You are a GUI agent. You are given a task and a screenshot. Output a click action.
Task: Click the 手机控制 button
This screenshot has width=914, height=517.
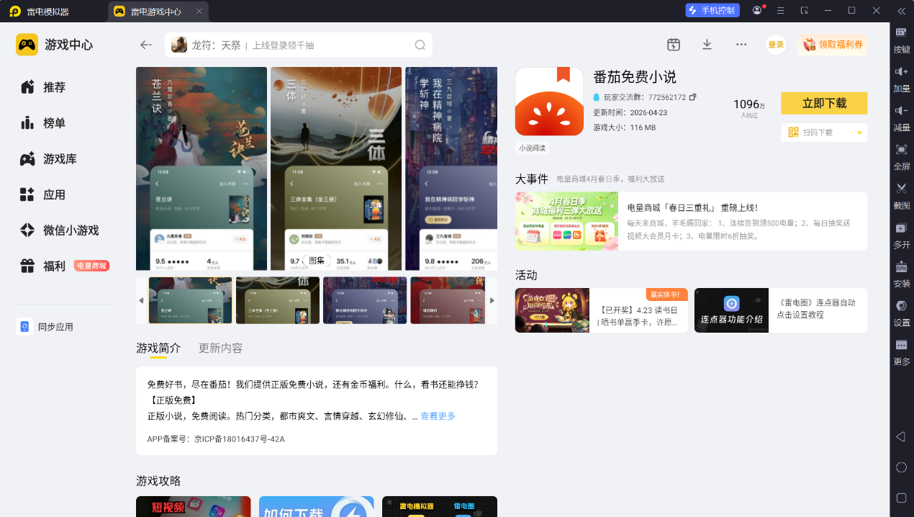(712, 11)
